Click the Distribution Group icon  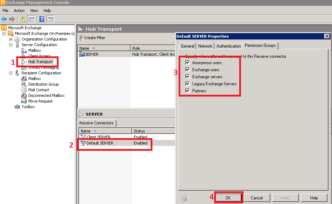[x=24, y=84]
